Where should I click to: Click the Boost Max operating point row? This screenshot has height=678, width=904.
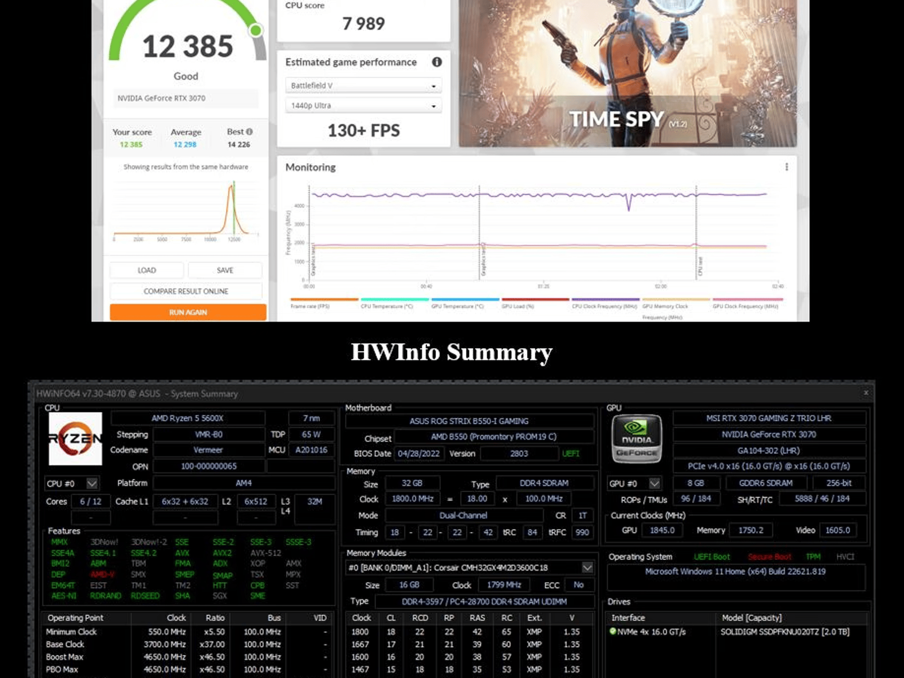[x=186, y=657]
